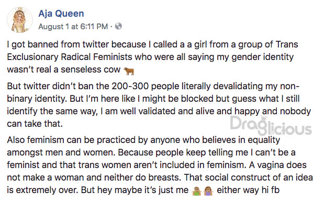Click the paragraph starting Also feminism can
Viewport: 325px width, 203px height.
160,165
